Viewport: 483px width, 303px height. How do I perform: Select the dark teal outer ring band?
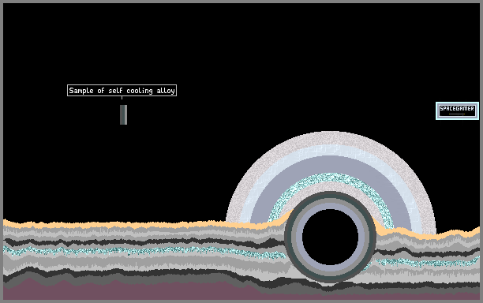tap(331, 195)
